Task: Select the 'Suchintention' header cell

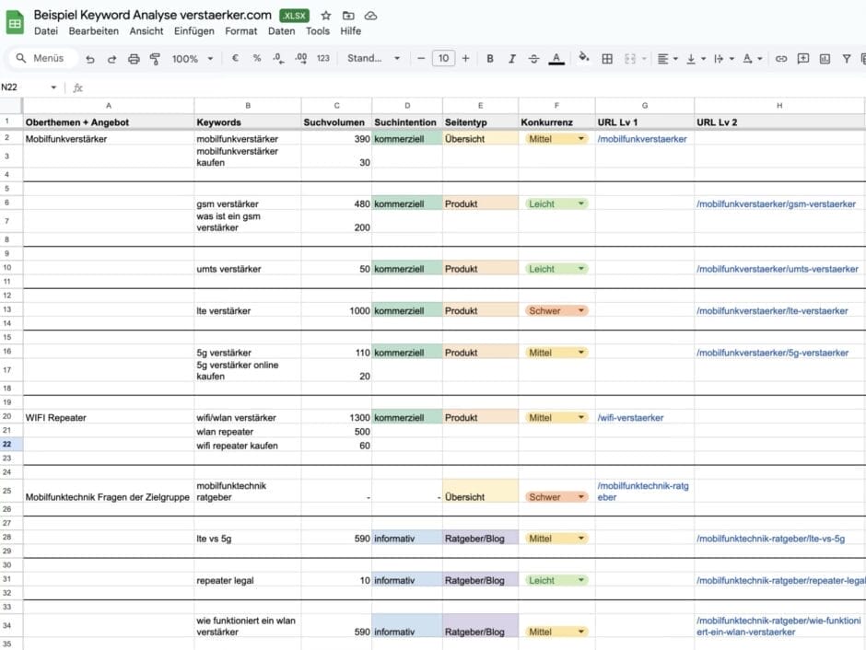Action: pos(407,122)
